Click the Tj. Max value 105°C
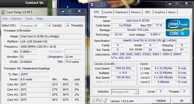This screenshot has width=194, height=104. (34, 74)
